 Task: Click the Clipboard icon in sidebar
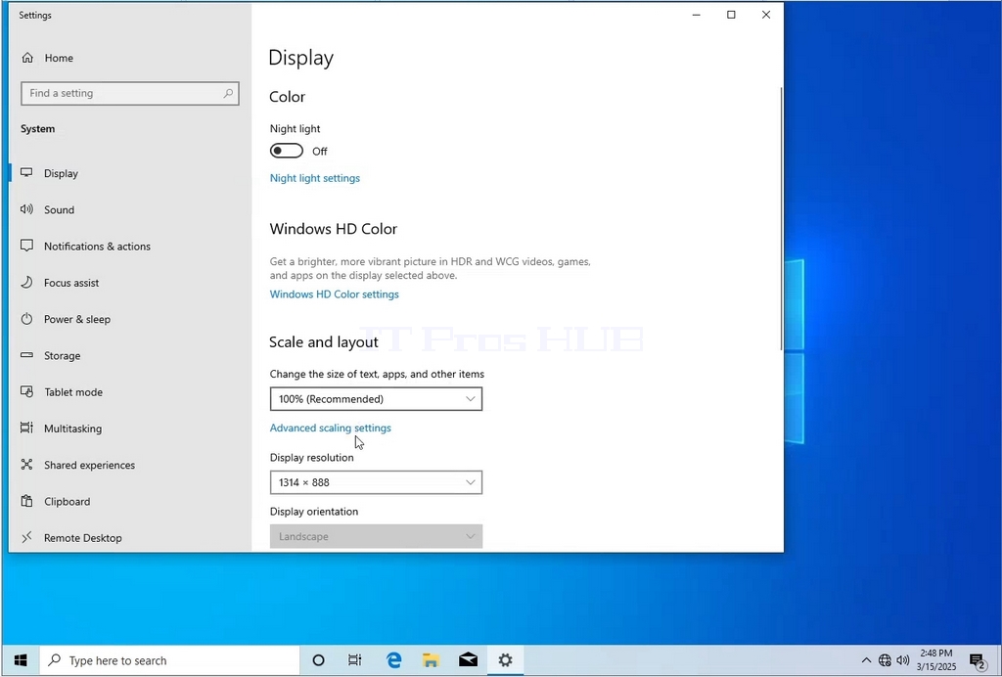pyautogui.click(x=26, y=500)
